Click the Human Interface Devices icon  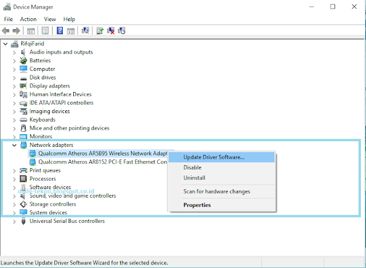coord(23,94)
